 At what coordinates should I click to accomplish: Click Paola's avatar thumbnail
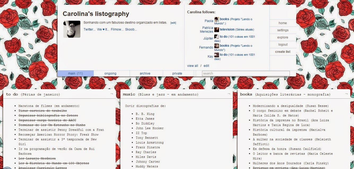click(216, 19)
